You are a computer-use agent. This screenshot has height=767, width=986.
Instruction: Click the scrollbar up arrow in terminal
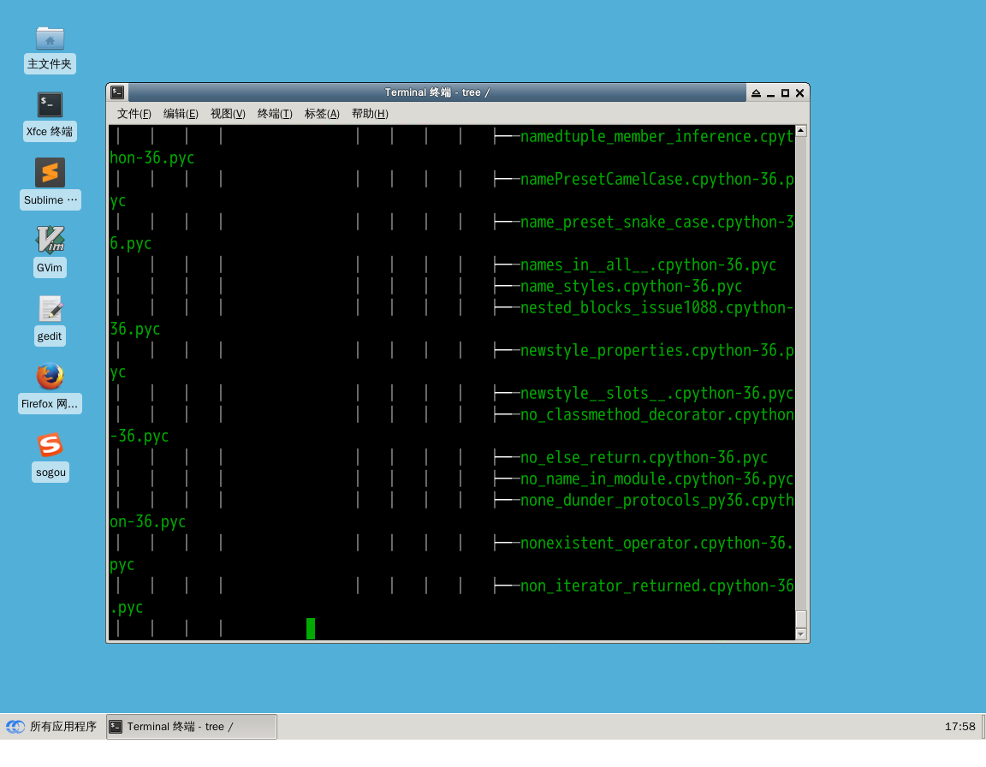(x=801, y=131)
